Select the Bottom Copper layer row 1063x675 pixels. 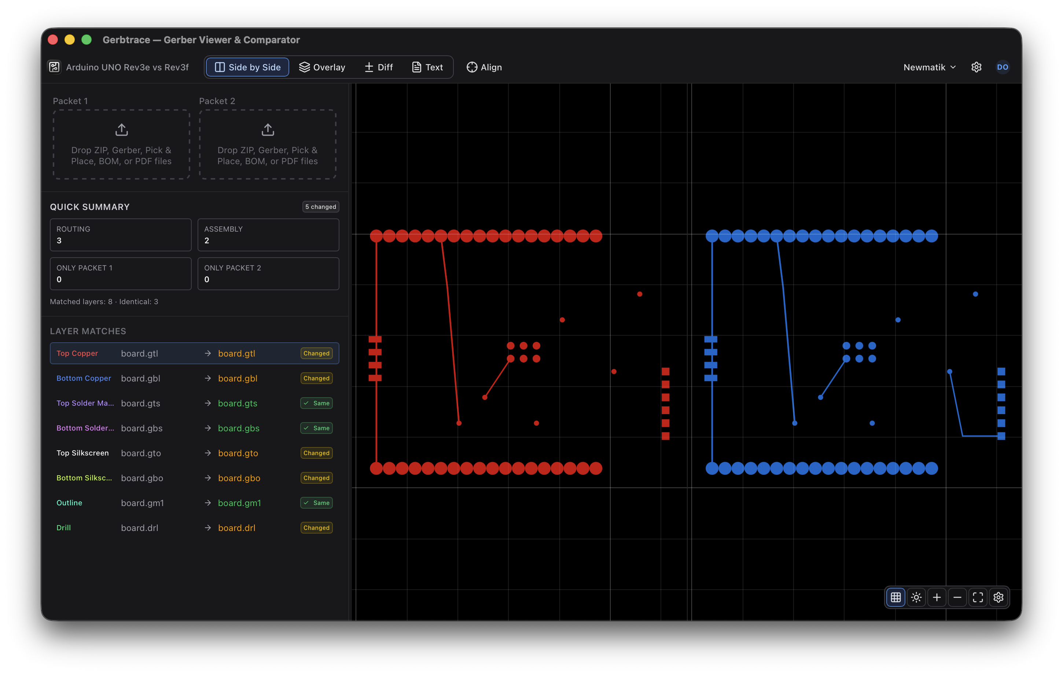(195, 378)
